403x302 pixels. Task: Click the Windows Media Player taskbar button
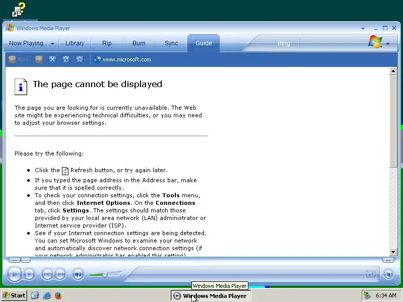(x=211, y=296)
